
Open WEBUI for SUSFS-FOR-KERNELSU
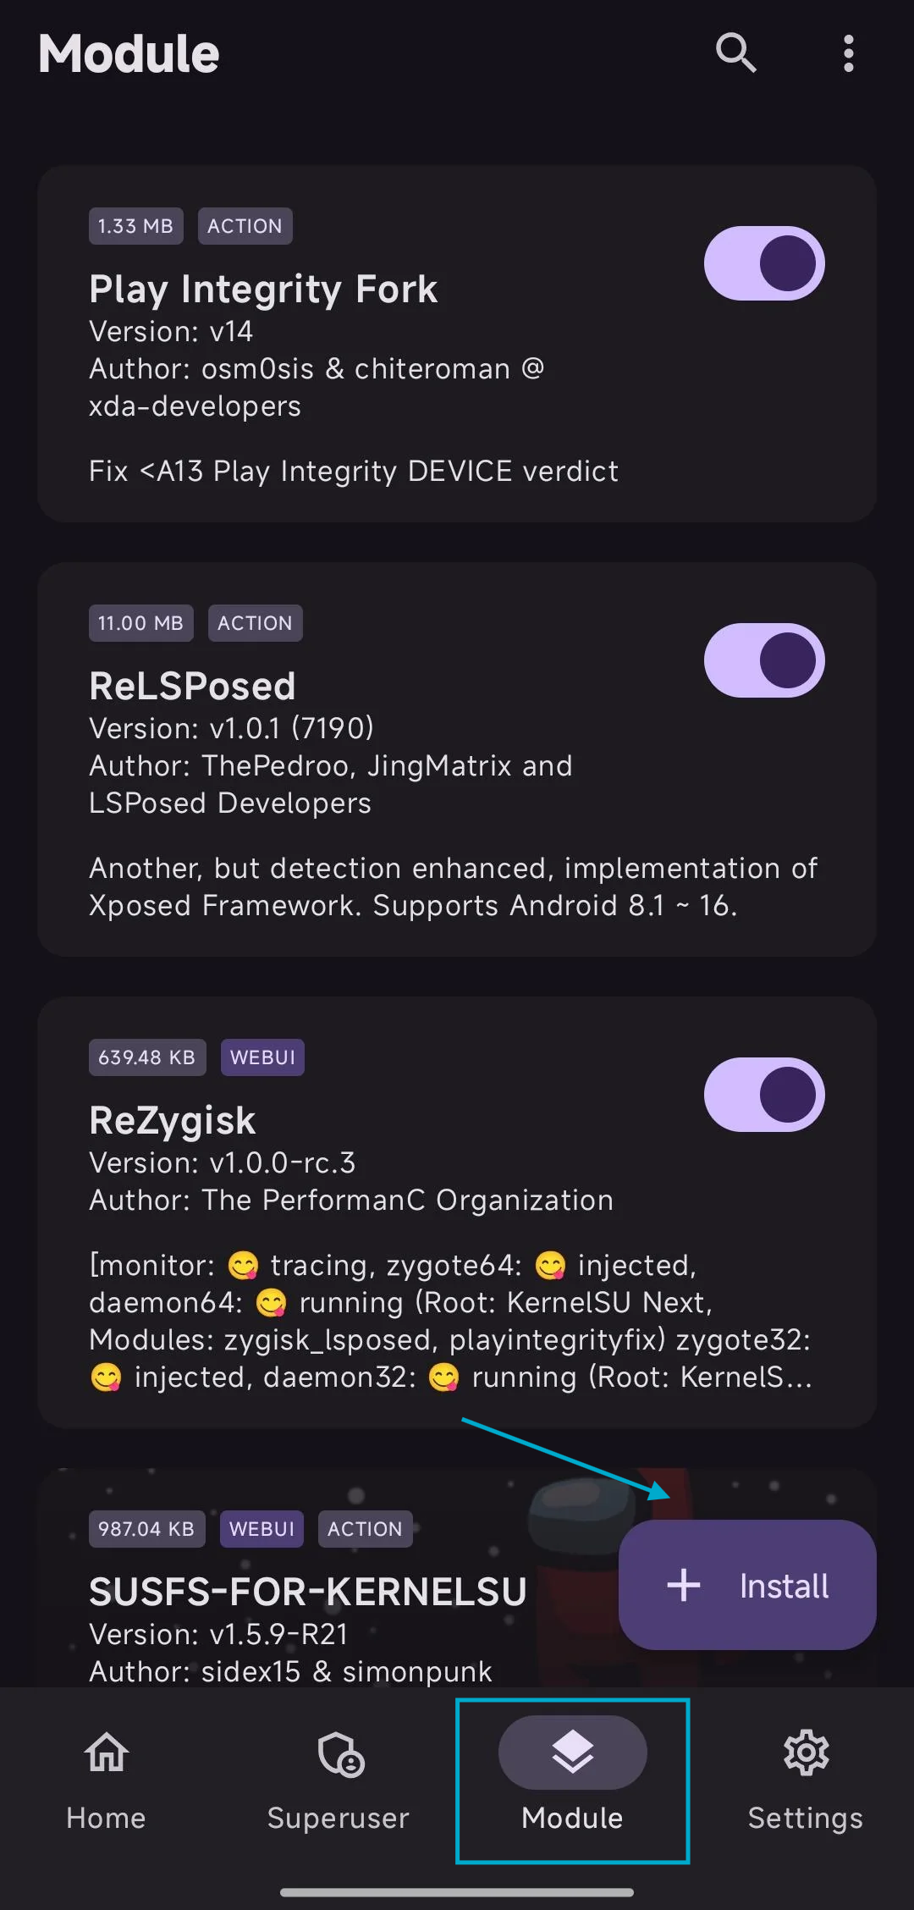tap(262, 1529)
